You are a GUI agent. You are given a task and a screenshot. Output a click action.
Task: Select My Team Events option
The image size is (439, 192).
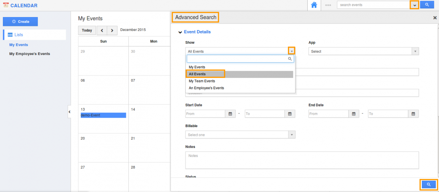click(x=202, y=81)
